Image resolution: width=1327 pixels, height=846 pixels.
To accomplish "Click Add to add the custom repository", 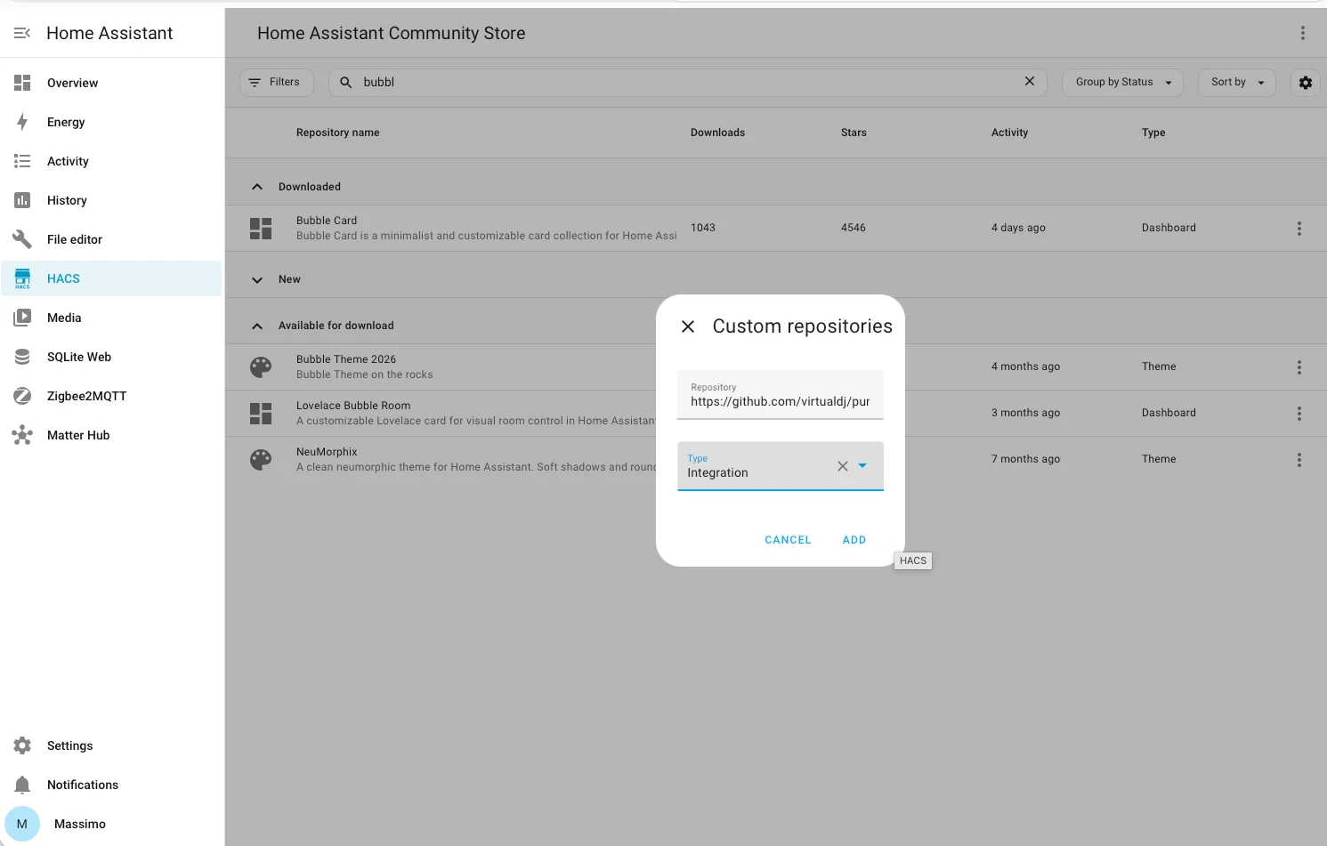I will (854, 540).
